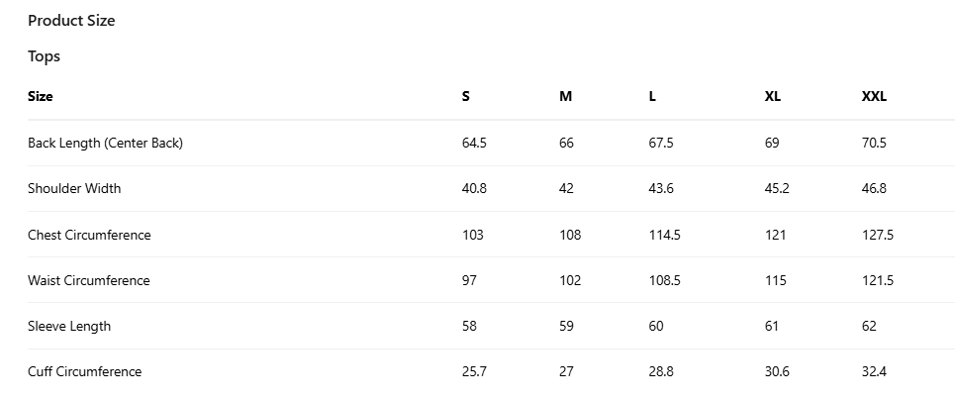955x400 pixels.
Task: Click the 115 waist circumference value
Action: tap(776, 280)
